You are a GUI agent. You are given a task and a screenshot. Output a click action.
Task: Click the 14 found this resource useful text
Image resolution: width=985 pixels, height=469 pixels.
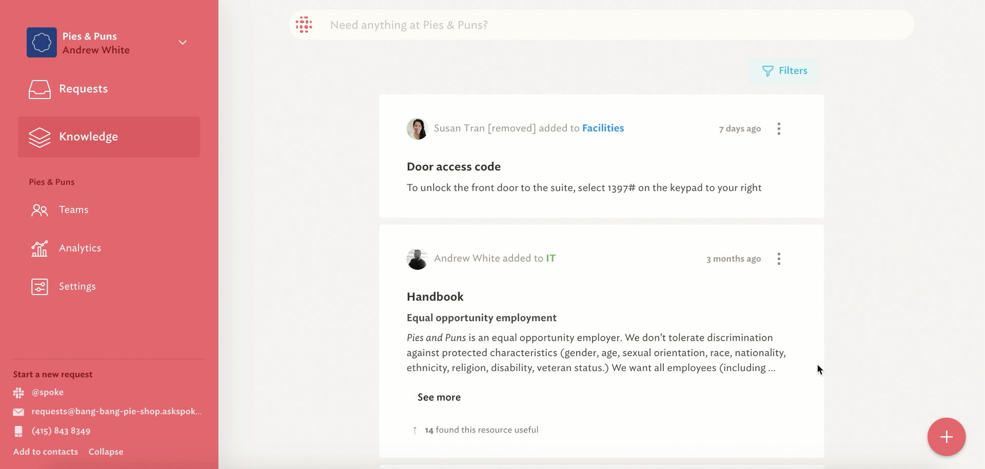pyautogui.click(x=482, y=430)
